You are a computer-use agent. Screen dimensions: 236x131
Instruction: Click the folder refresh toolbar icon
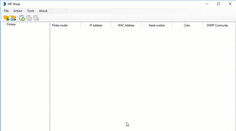coord(13,18)
